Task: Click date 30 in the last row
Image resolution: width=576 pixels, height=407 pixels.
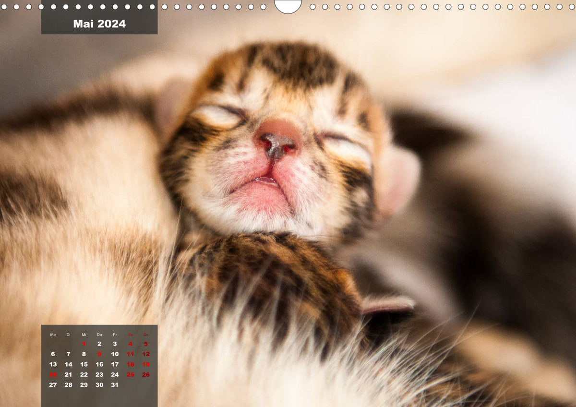Action: [99, 384]
